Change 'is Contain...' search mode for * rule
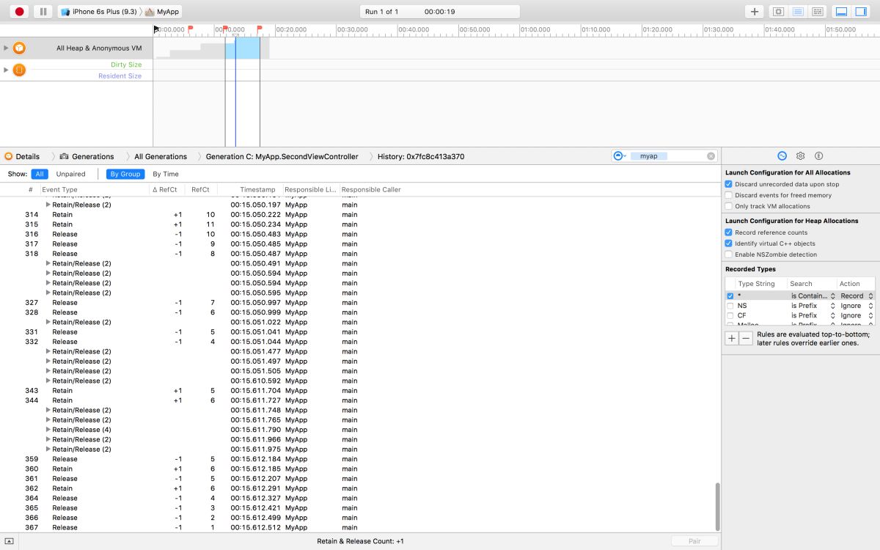The image size is (880, 550). 813,296
